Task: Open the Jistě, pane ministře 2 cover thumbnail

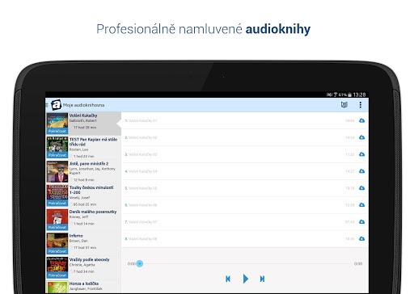Action: click(57, 172)
